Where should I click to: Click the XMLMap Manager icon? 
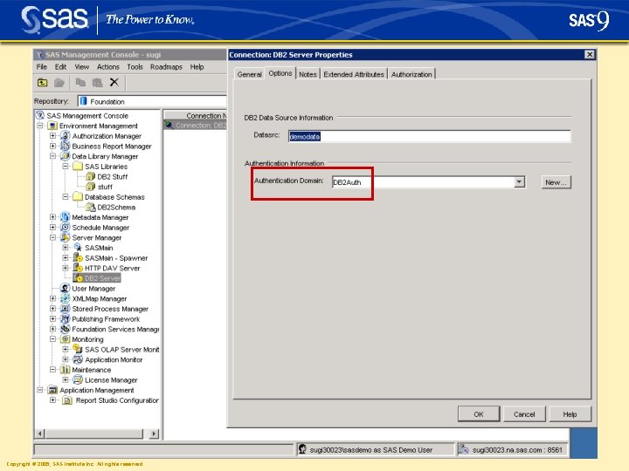click(65, 298)
